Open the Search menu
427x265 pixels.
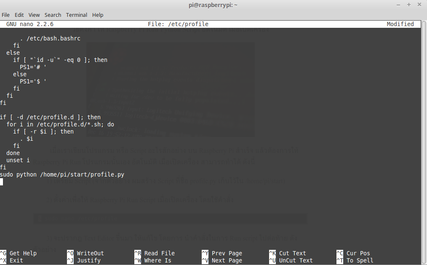pos(53,15)
